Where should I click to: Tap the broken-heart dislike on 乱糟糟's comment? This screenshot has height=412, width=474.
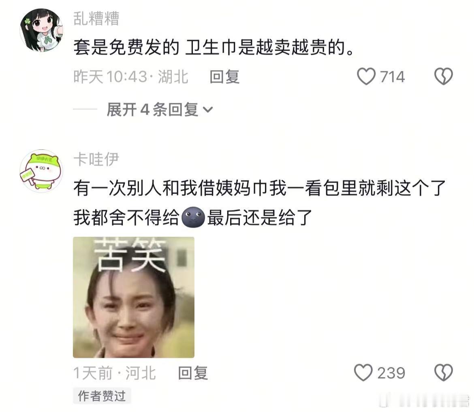(x=444, y=76)
